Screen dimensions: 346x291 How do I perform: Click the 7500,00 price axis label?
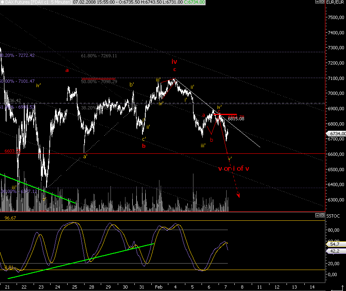(336, 17)
